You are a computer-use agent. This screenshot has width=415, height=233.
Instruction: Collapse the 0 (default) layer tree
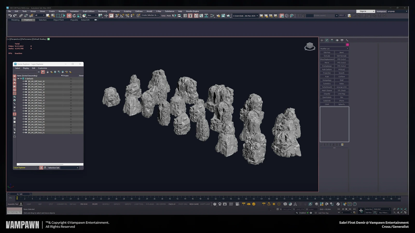[18, 78]
